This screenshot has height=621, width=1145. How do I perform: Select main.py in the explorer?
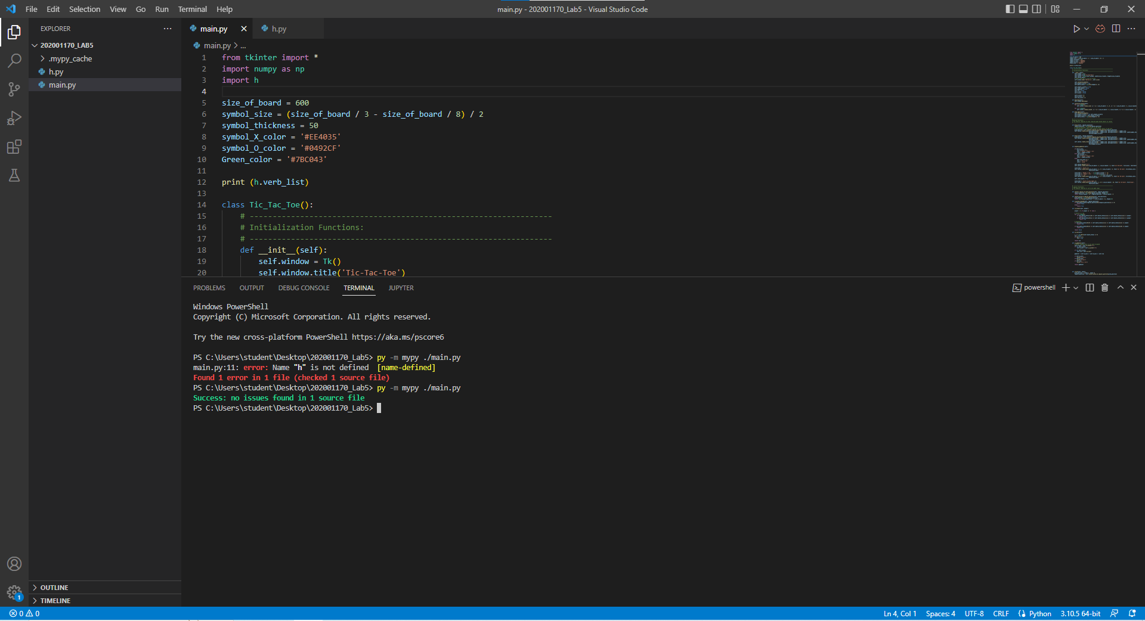pyautogui.click(x=105, y=85)
